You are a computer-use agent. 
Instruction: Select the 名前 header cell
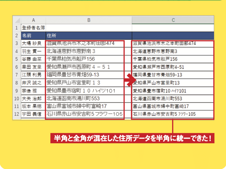33,35
